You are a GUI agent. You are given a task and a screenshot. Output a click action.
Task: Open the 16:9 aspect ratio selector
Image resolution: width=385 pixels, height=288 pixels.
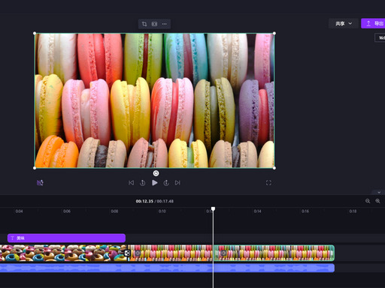coord(380,37)
